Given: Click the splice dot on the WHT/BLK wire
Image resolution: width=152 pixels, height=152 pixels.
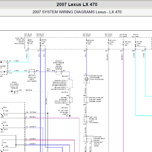Looking at the screenshot, I should (48, 113).
